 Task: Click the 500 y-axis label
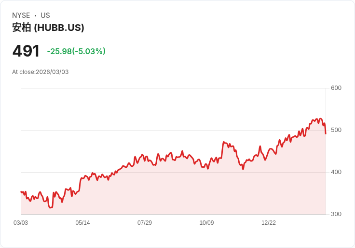(x=336, y=130)
